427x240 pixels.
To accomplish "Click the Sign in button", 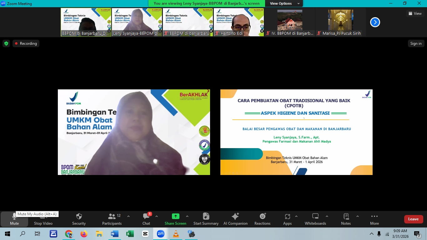I will coord(416,43).
